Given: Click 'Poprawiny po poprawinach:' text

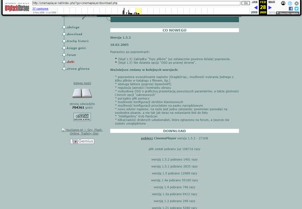Looking at the screenshot, I should tap(130, 52).
